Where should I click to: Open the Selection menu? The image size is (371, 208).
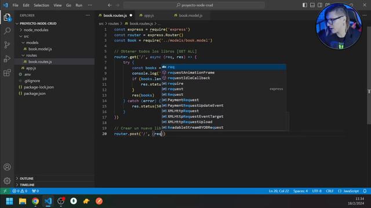(41, 5)
